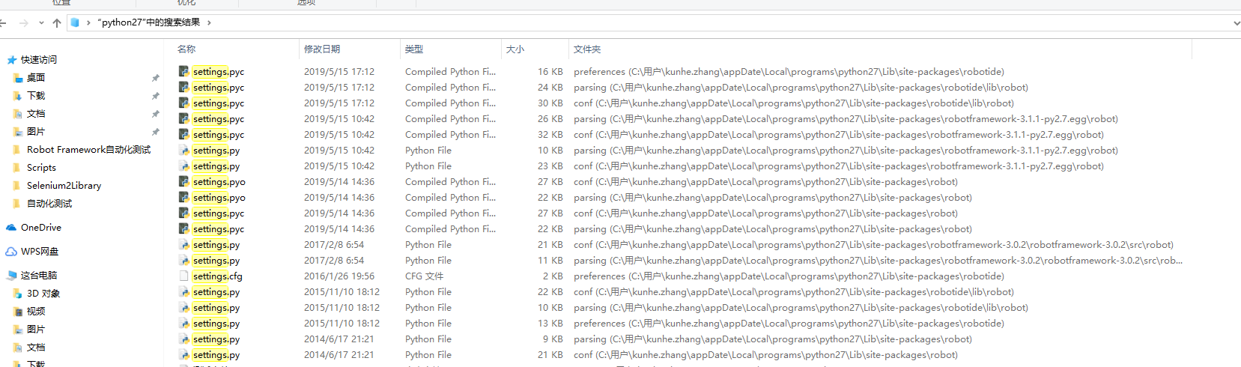This screenshot has height=367, width=1241.
Task: Click folder icon beside Robot Framework自动化测试
Action: [x=18, y=150]
